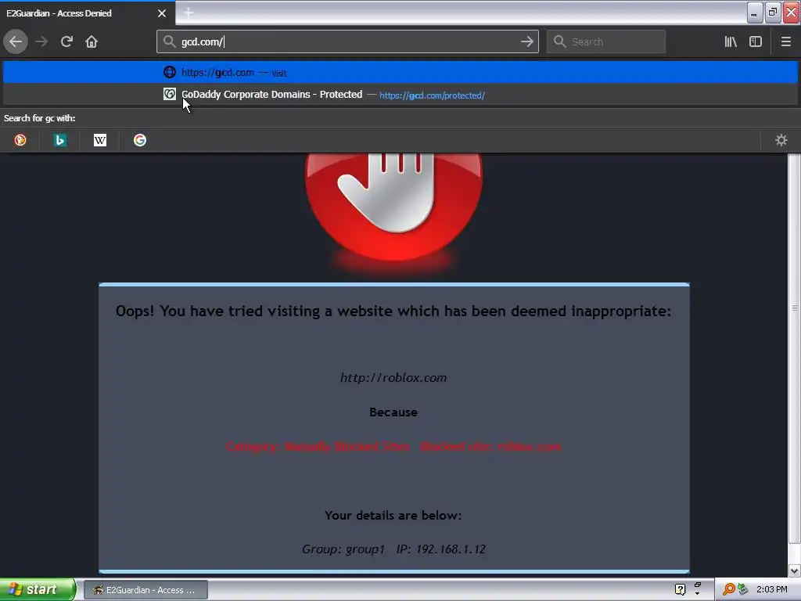
Task: Search with the Bing engine icon
Action: [59, 140]
